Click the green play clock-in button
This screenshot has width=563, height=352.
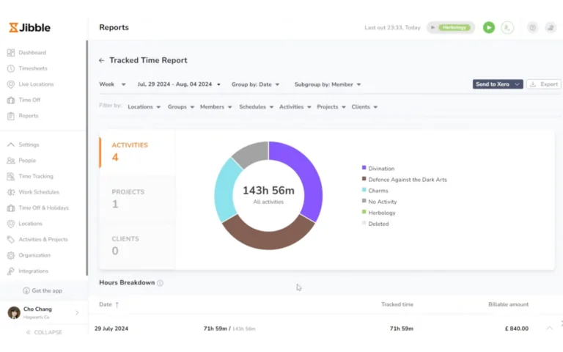(489, 28)
